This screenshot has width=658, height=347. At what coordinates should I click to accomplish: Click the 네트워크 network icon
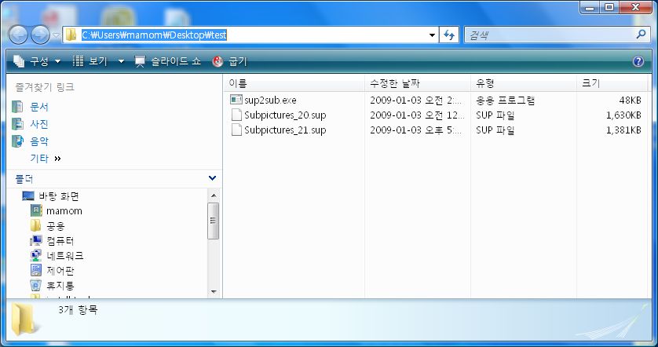[36, 255]
